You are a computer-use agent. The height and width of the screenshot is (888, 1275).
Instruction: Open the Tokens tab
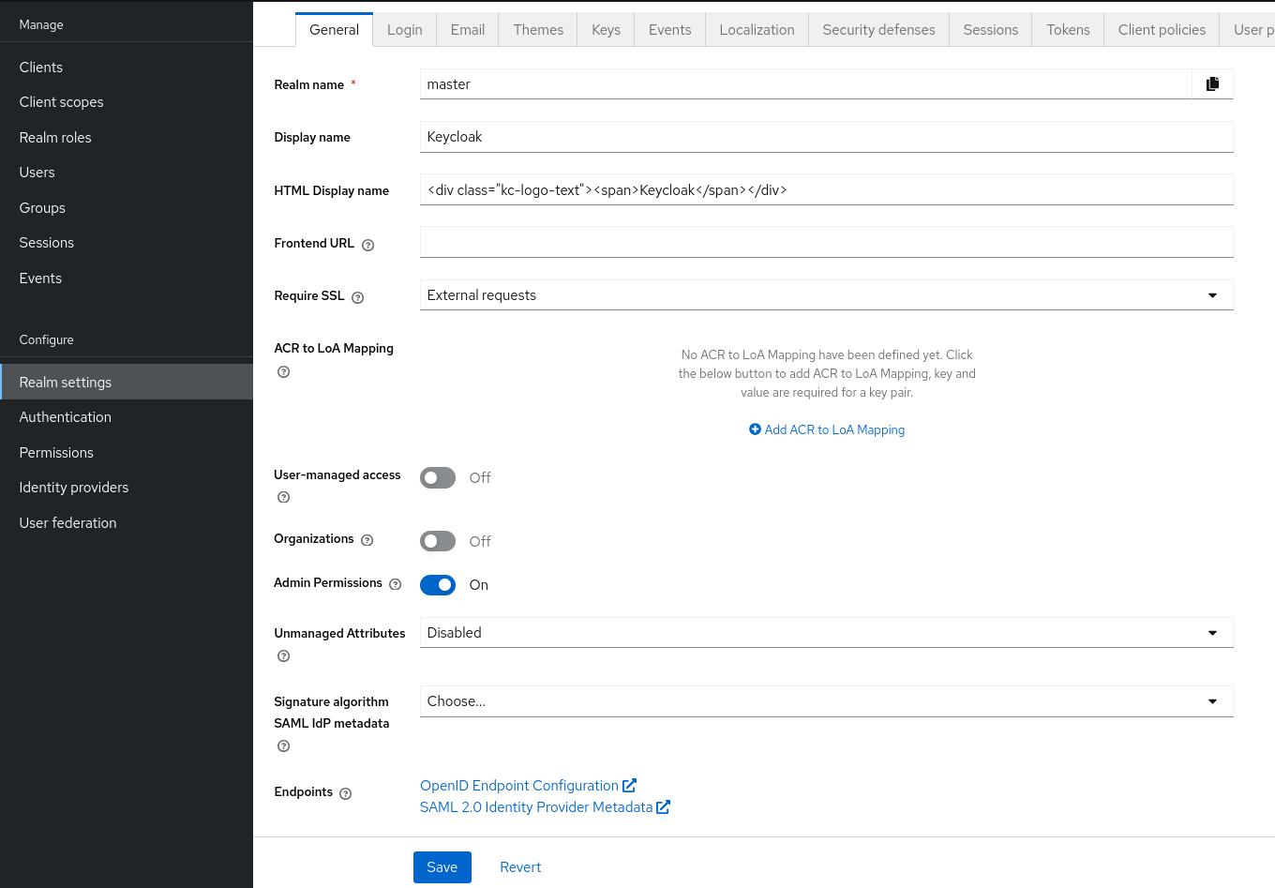pos(1068,30)
